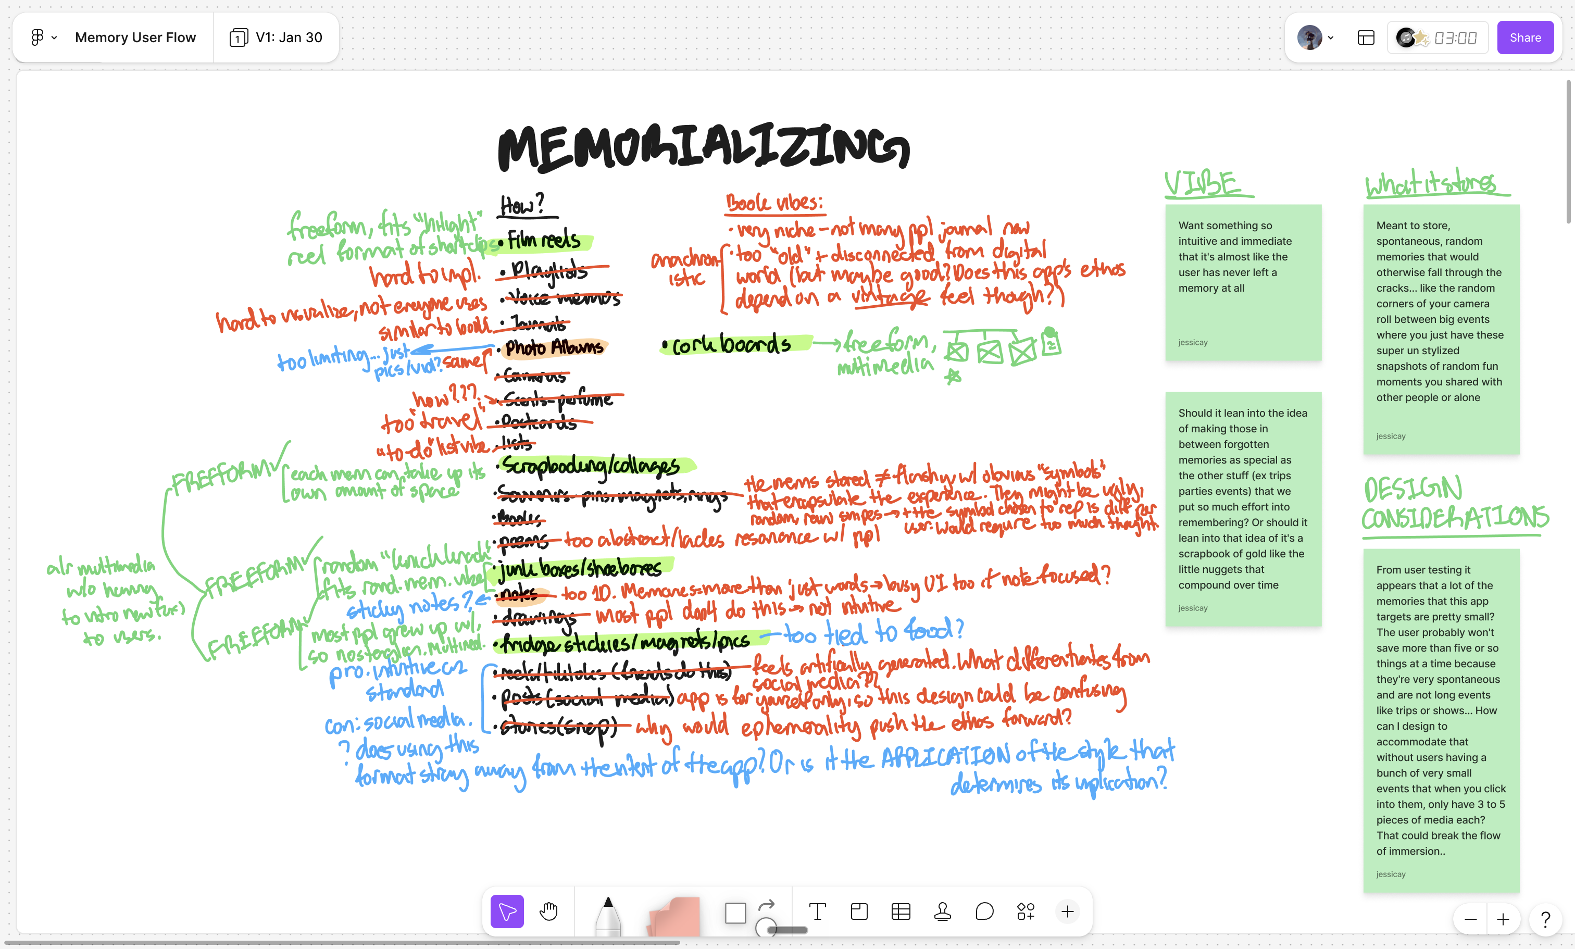Open the user avatar dropdown
The height and width of the screenshot is (949, 1575).
(x=1316, y=38)
